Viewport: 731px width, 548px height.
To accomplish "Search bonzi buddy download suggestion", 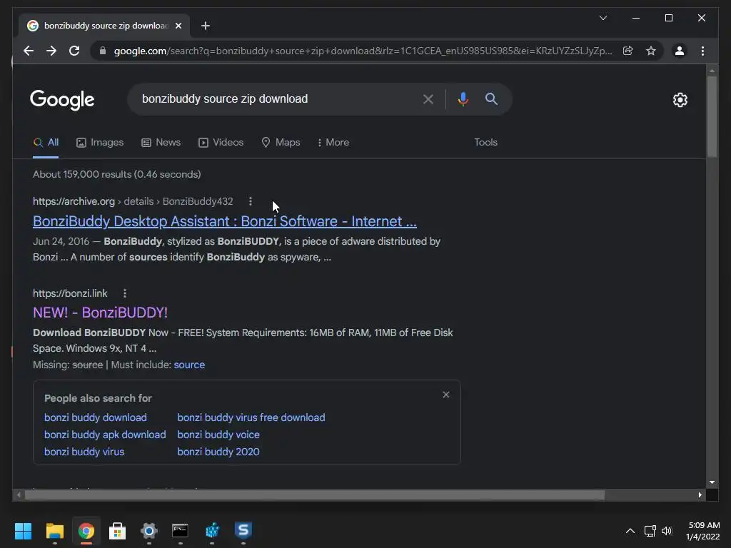I will pos(96,417).
